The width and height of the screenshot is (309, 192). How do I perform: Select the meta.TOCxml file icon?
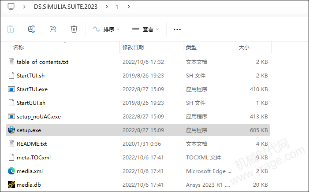[x=11, y=157]
